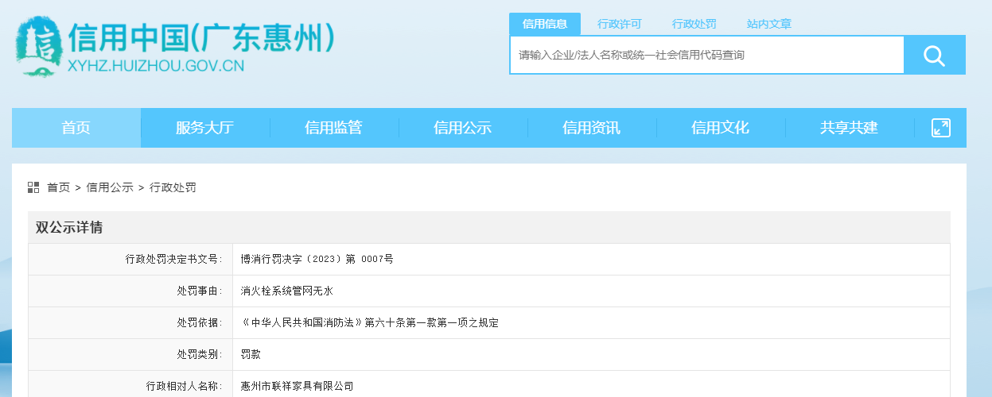Click the 双公示详情 section heading
The width and height of the screenshot is (992, 397).
coord(69,228)
